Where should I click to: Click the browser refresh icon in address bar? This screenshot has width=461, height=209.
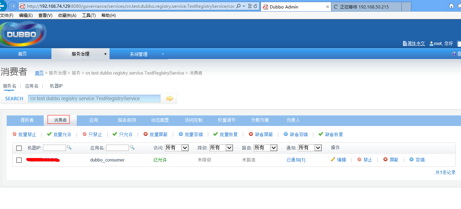[255, 6]
